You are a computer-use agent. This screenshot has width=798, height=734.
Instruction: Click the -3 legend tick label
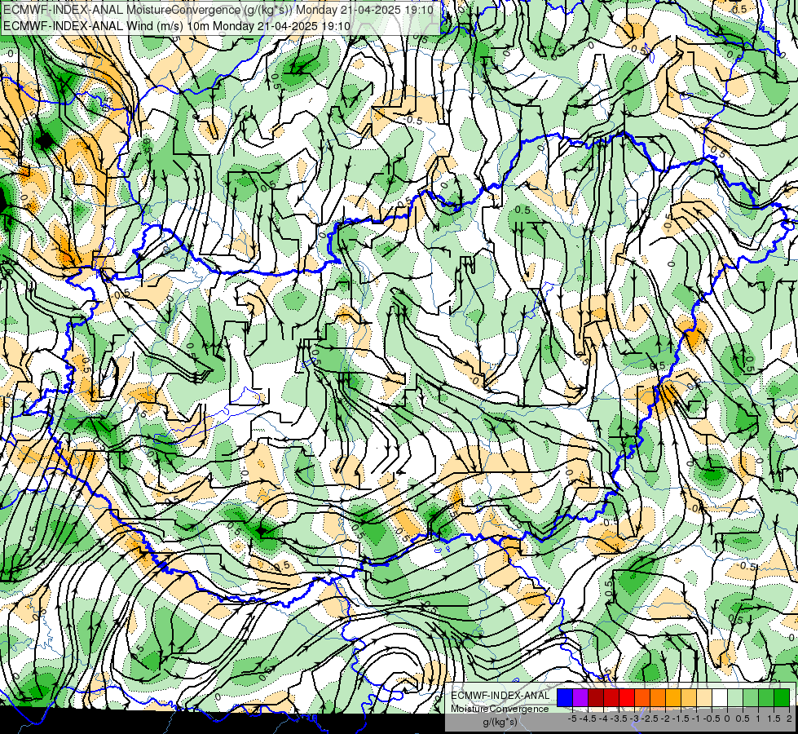pyautogui.click(x=635, y=719)
